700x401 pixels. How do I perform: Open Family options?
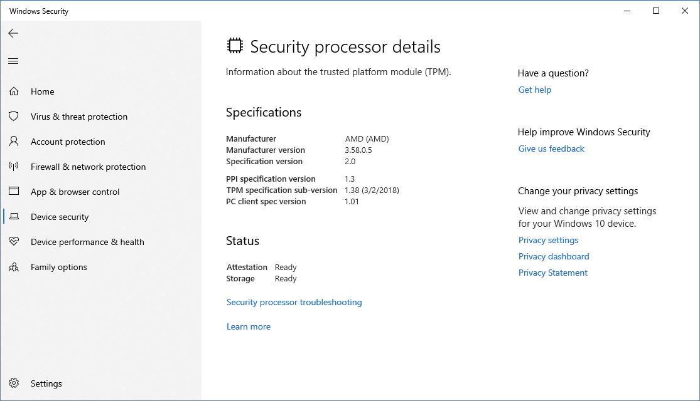pos(59,268)
